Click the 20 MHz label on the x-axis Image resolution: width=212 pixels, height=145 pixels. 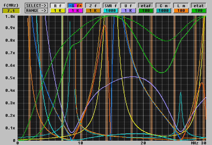pos(143,143)
